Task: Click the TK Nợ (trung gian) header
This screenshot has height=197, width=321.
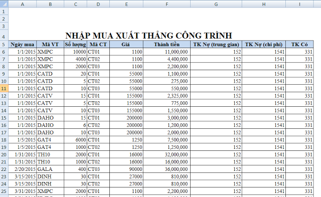Action: pyautogui.click(x=216, y=45)
